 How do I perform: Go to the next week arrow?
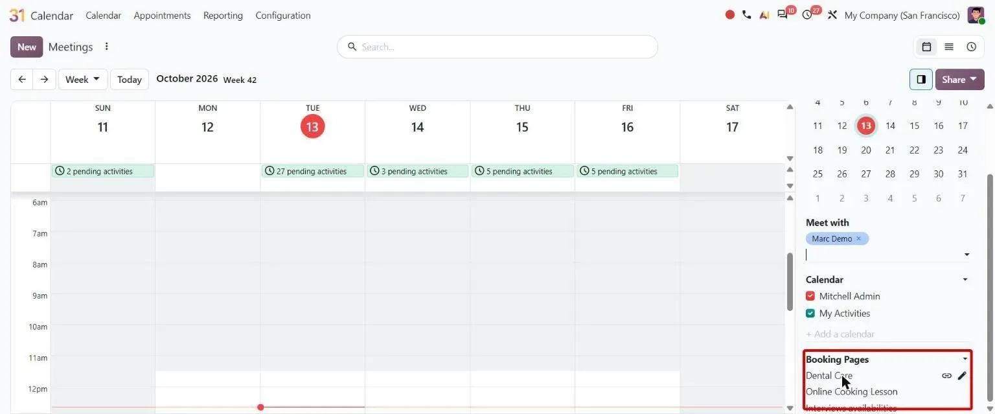tap(44, 79)
